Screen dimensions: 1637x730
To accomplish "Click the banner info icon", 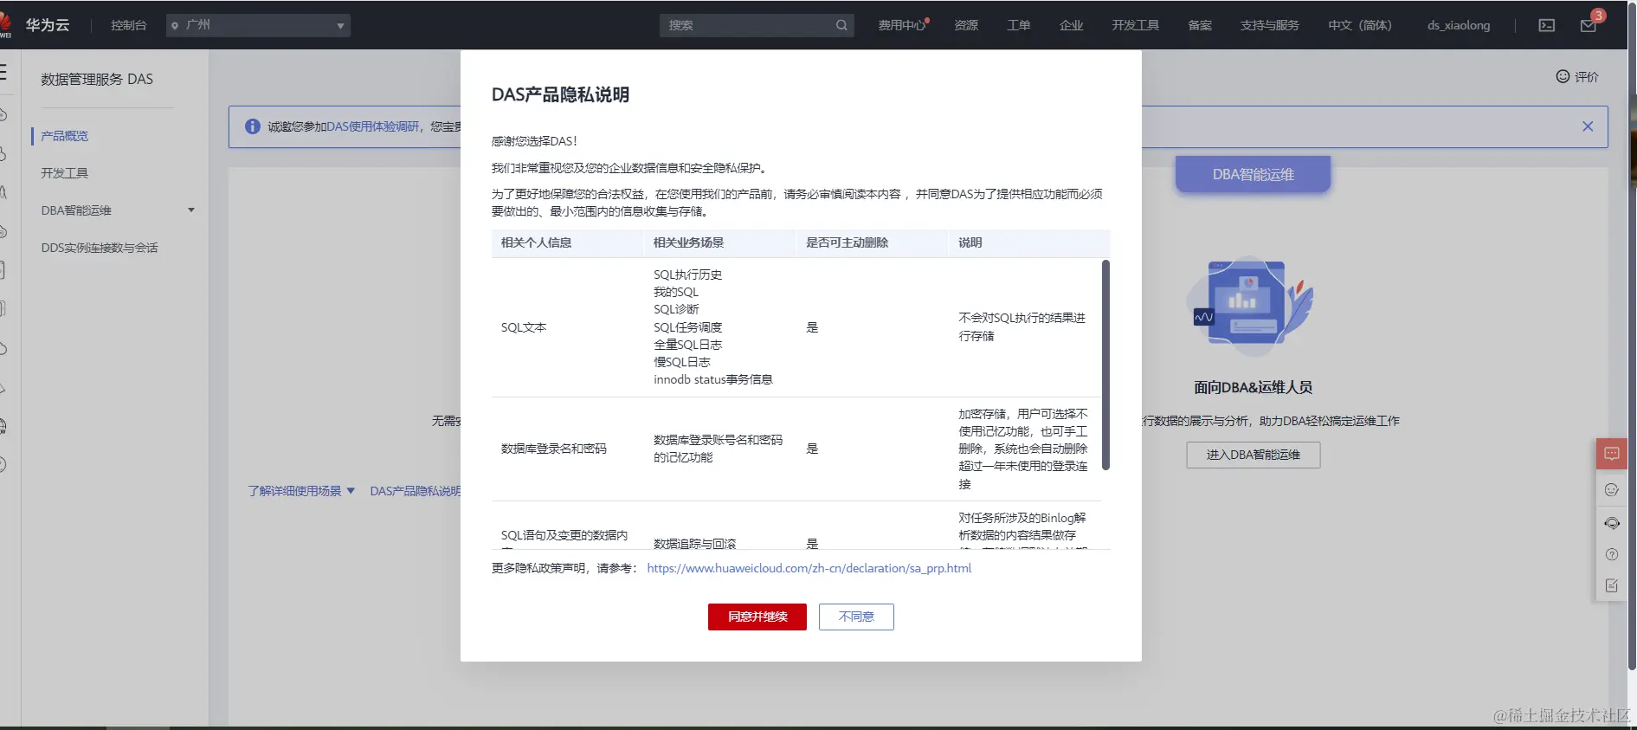I will click(252, 126).
